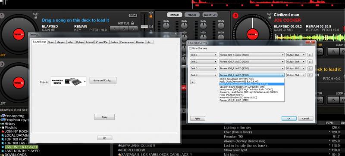The width and height of the screenshot is (345, 156).
Task: Turn the fourth GAIN knob in mixer
Action: [221, 26]
